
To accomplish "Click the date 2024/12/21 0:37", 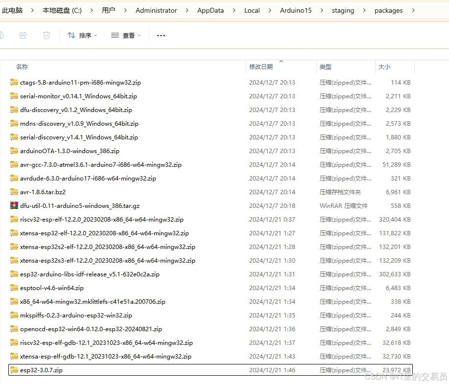I will pos(272,220).
